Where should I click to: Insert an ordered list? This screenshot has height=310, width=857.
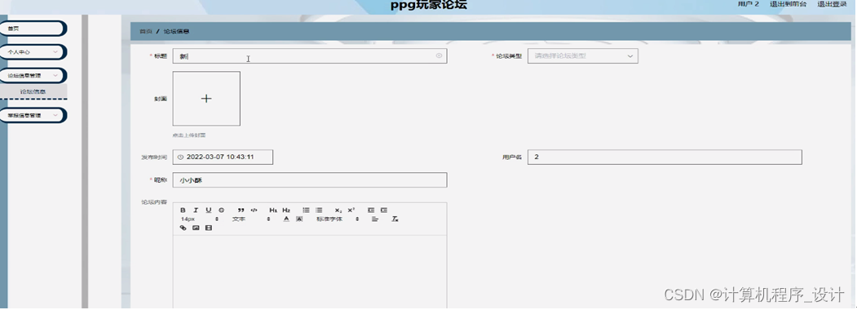(x=306, y=210)
